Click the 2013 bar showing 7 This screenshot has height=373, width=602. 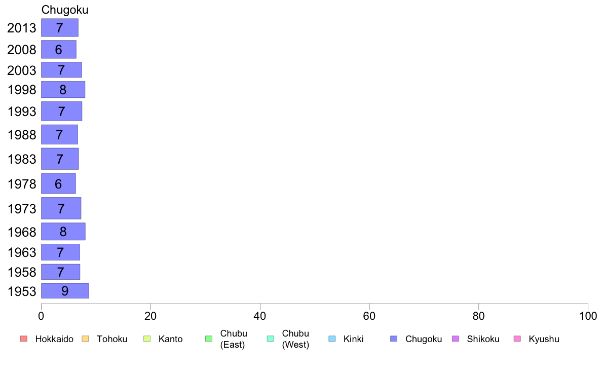coord(60,28)
